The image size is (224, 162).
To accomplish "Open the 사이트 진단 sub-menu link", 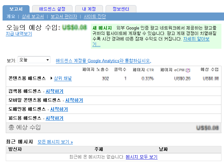I will (95, 16).
